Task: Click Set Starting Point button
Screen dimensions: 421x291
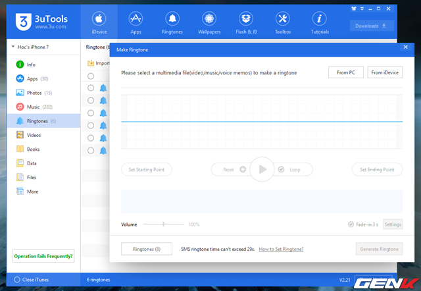Action: pos(146,170)
